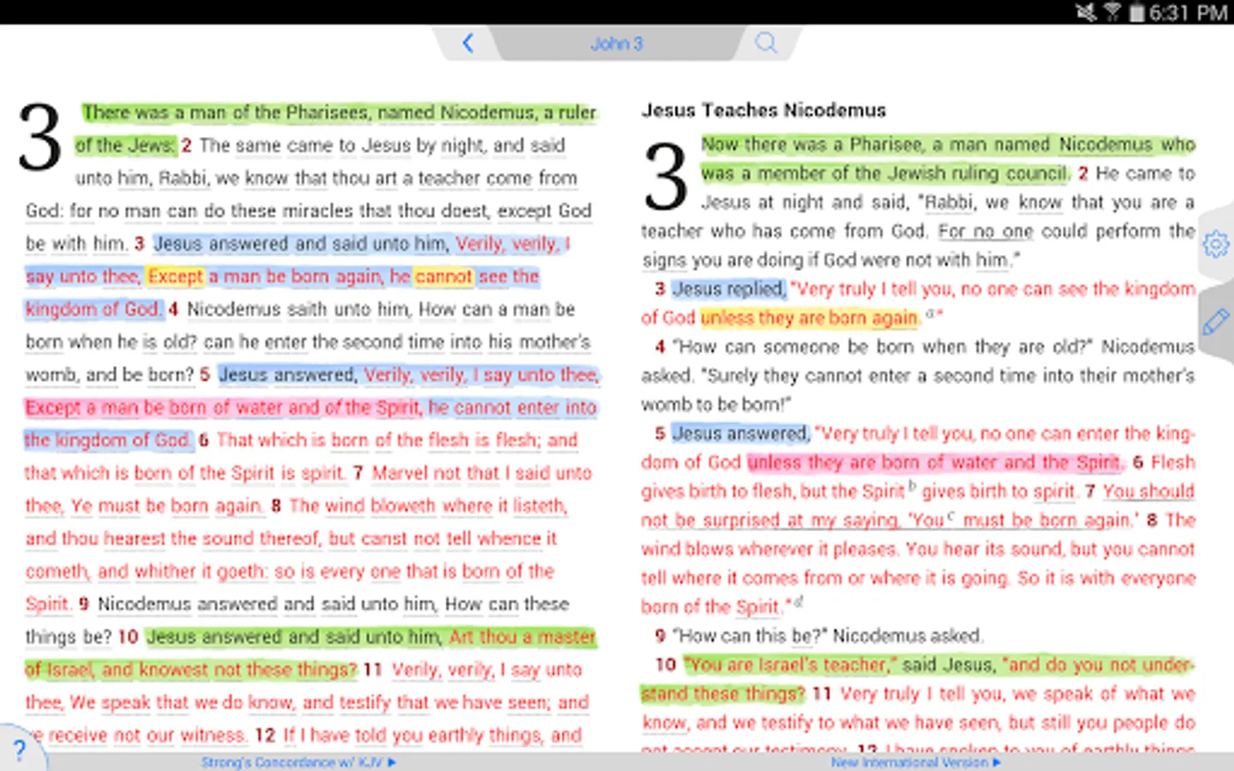This screenshot has height=771, width=1234.
Task: Open footnote marker d after "born of the Spirit."
Action: (x=799, y=602)
